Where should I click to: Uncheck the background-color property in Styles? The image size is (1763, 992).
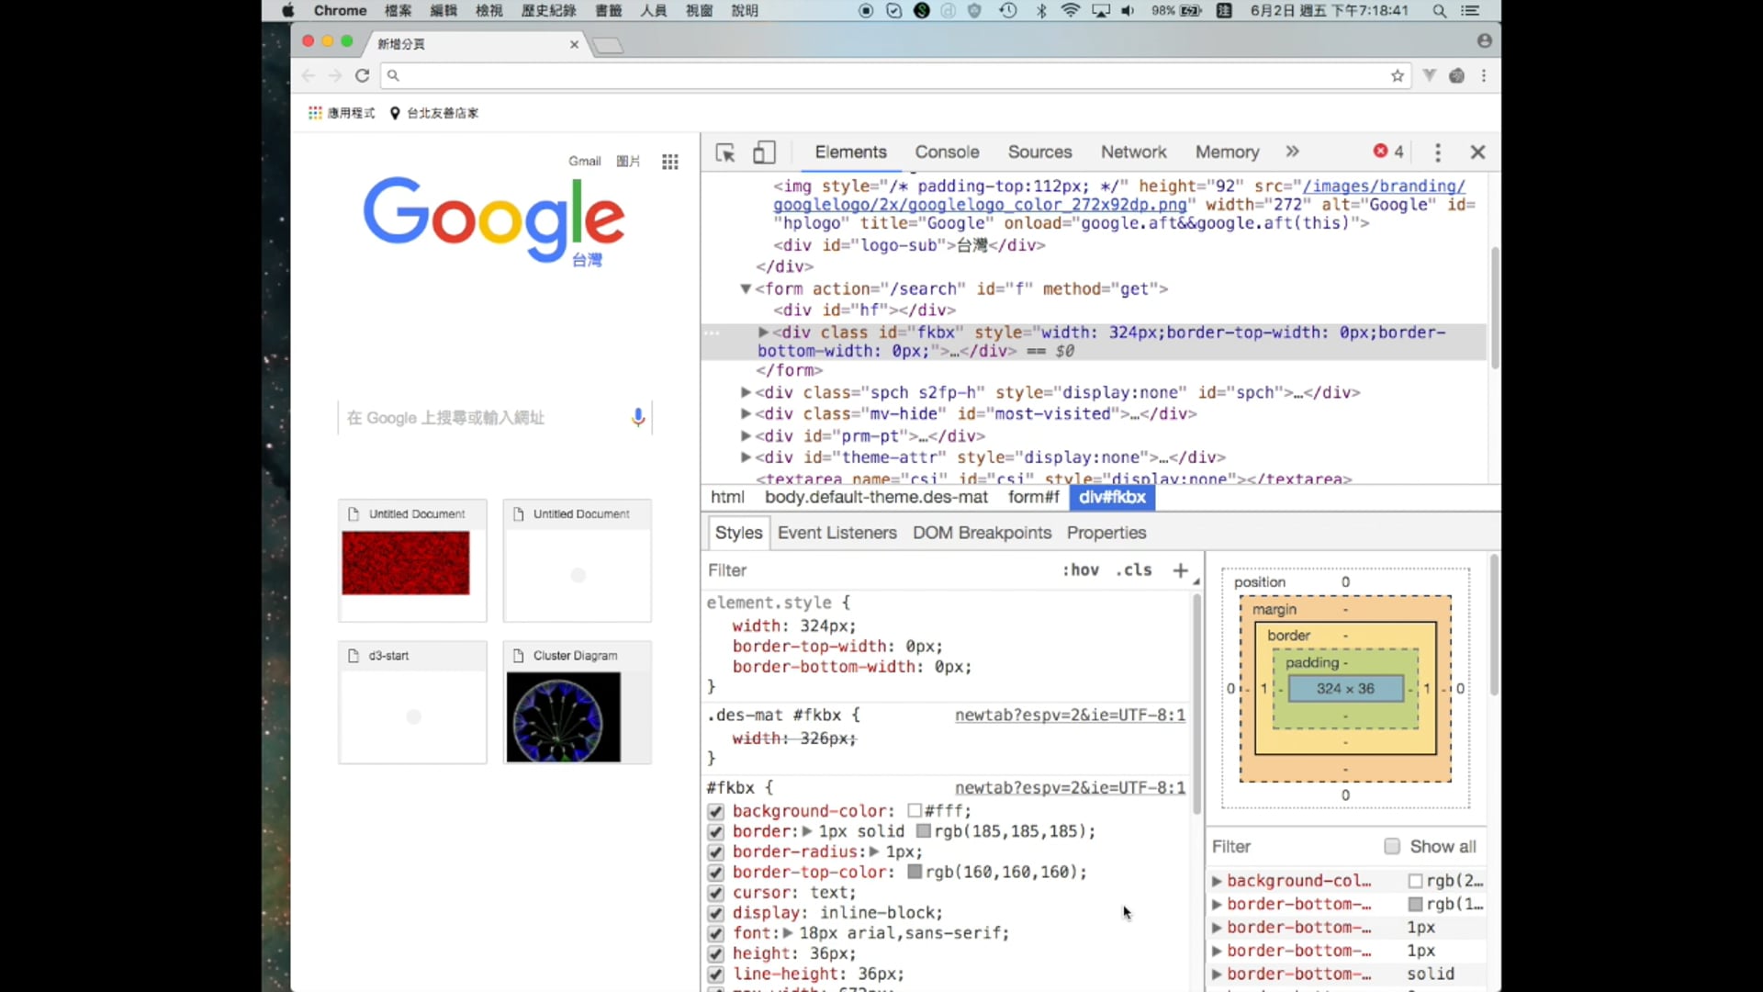pyautogui.click(x=715, y=811)
